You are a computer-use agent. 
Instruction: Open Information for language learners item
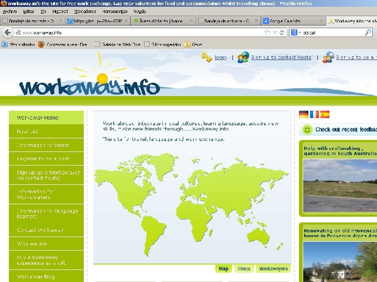coord(46,214)
